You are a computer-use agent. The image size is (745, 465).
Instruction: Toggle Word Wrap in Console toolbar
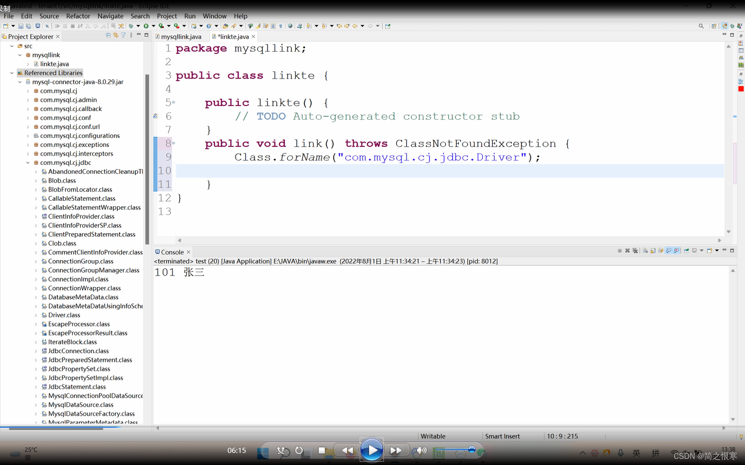[661, 250]
